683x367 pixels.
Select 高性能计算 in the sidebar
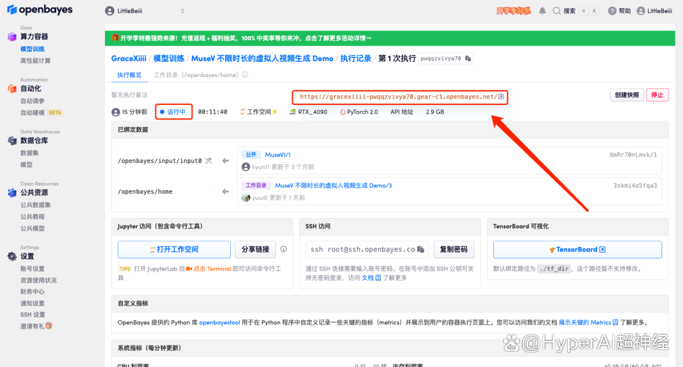35,61
